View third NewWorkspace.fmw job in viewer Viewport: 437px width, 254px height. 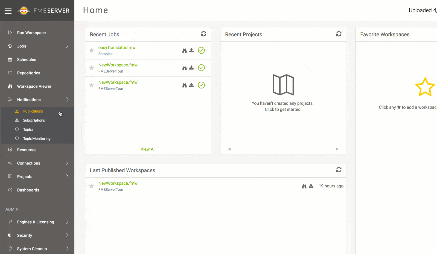[x=185, y=85]
